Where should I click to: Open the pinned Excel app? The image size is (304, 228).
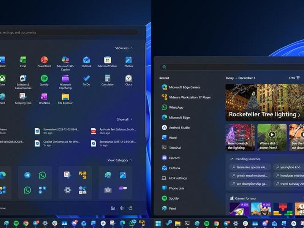click(23, 62)
